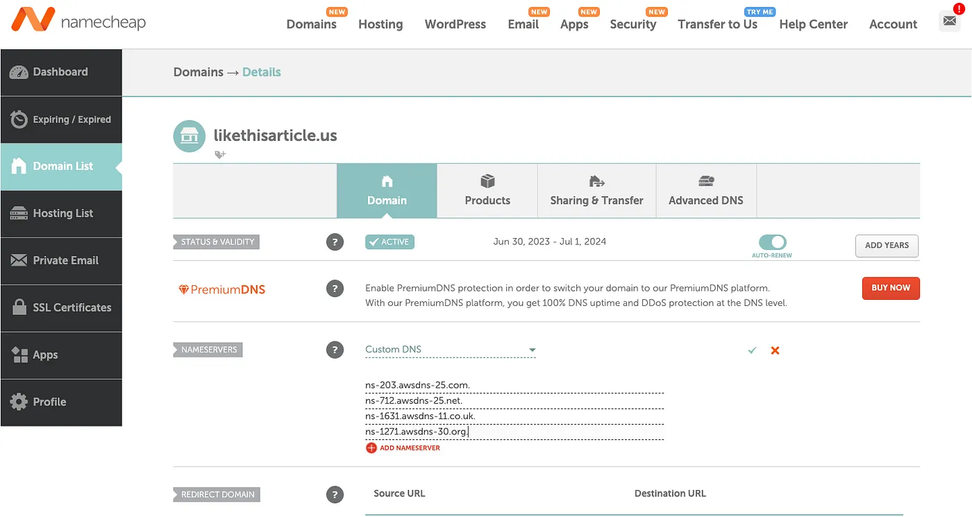Click the help icon beside PremiumDNS

click(x=335, y=288)
